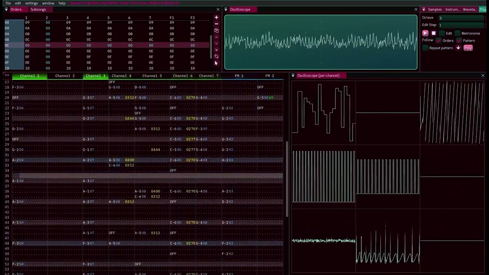Start playback with the play button

425,33
